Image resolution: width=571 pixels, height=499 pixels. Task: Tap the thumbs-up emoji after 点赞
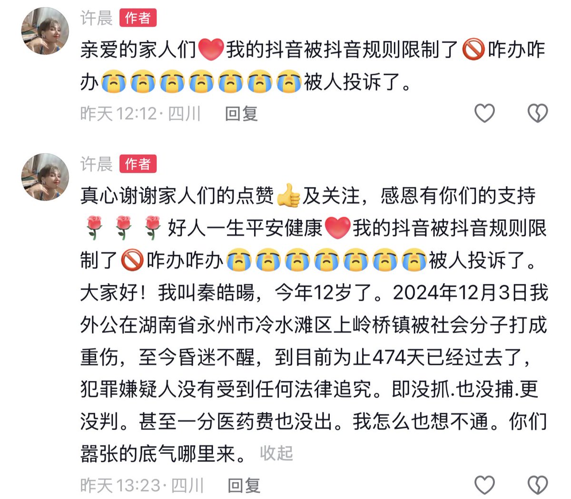tap(288, 196)
